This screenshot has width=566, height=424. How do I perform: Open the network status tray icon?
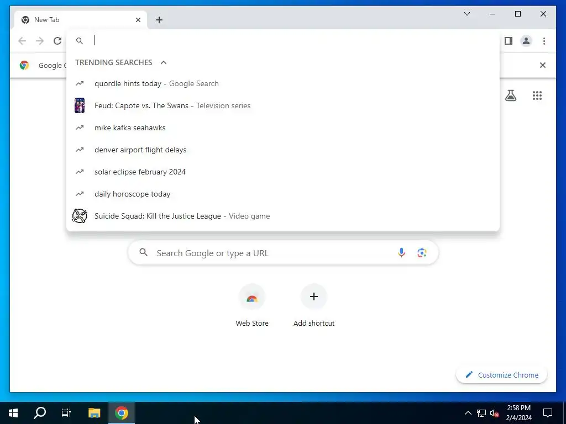point(481,413)
